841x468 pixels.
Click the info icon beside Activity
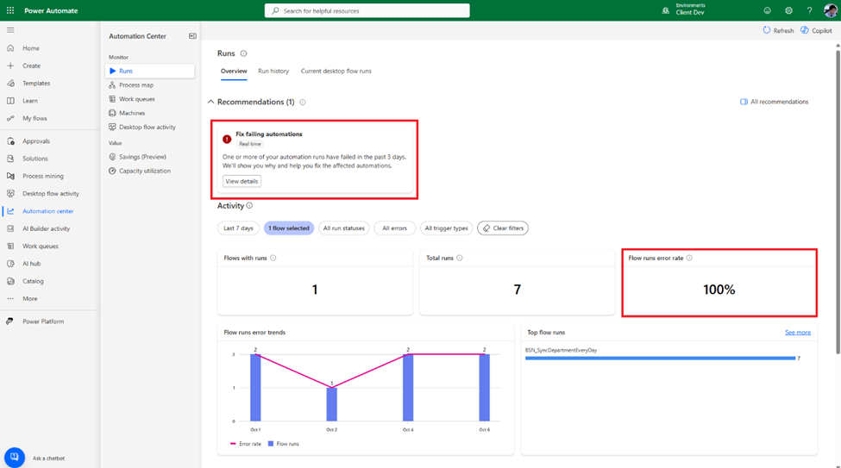[x=249, y=206]
